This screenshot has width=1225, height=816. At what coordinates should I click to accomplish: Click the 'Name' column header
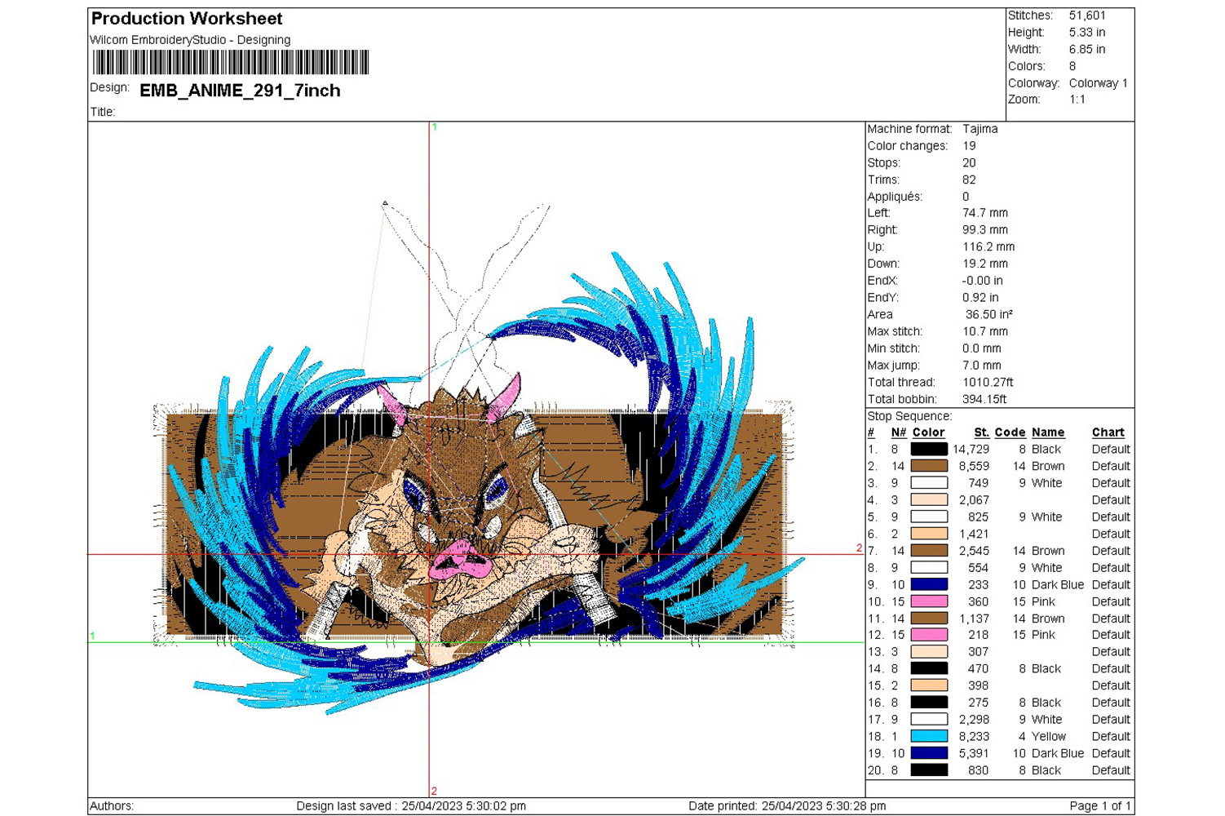1048,432
